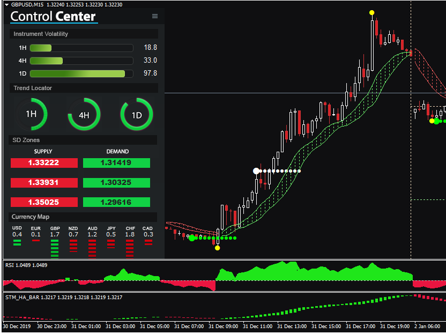Click the large white dot marker on chart

click(x=256, y=171)
